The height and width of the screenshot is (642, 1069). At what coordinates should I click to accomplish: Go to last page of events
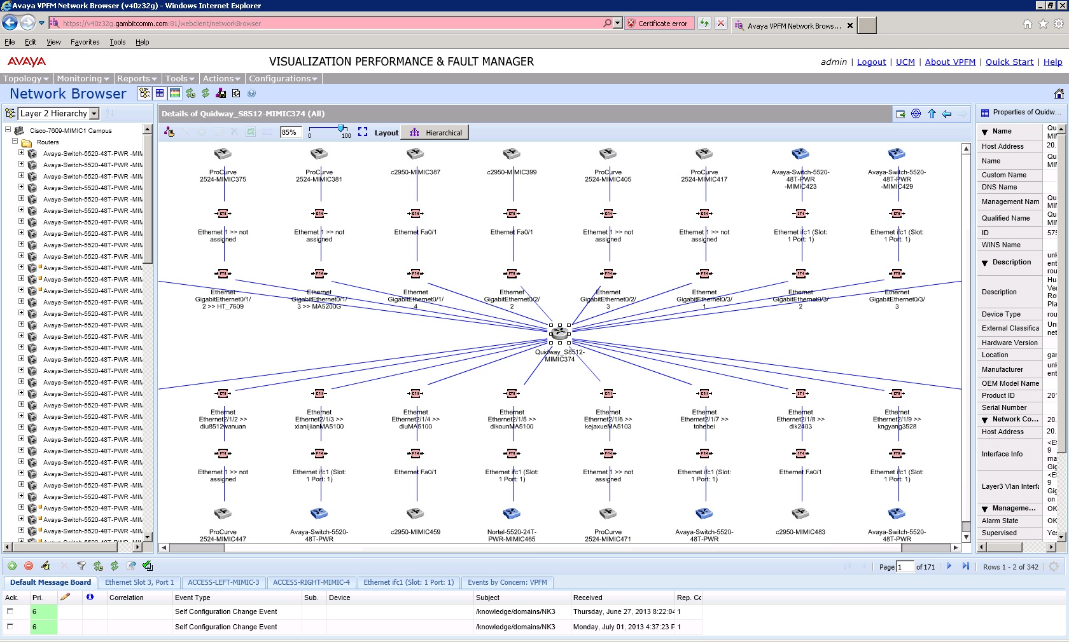click(x=966, y=566)
